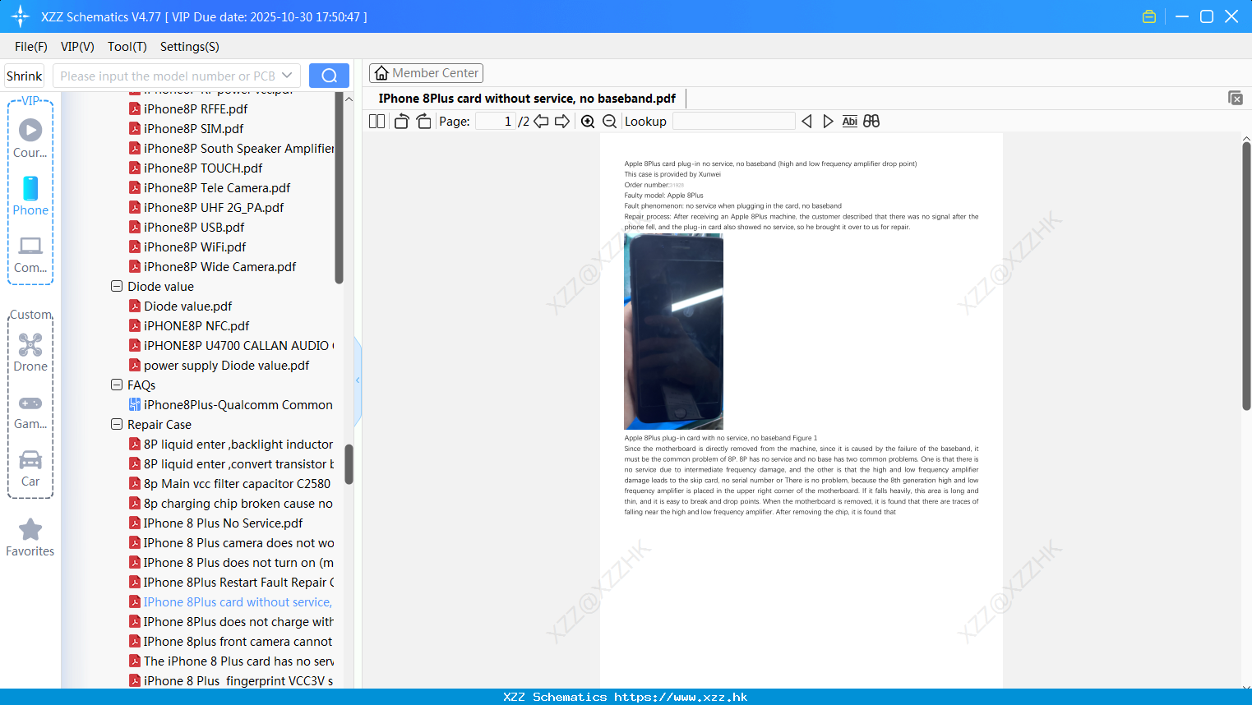The height and width of the screenshot is (705, 1252).
Task: Open iPhone8P Tele Camera.pdf
Action: [x=217, y=187]
